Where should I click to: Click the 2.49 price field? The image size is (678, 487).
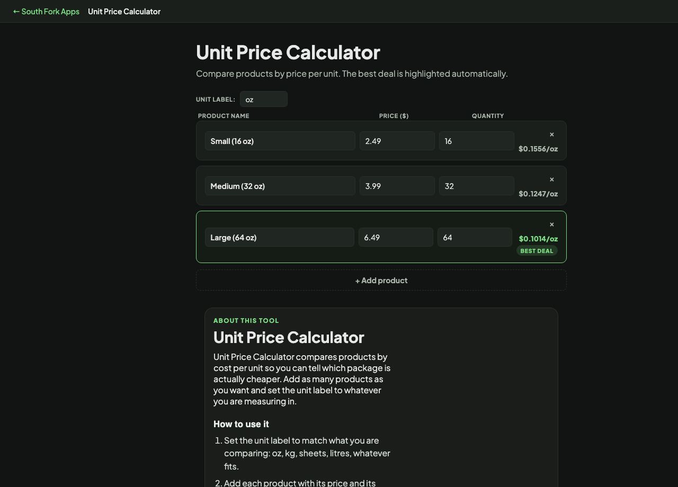[x=397, y=141]
